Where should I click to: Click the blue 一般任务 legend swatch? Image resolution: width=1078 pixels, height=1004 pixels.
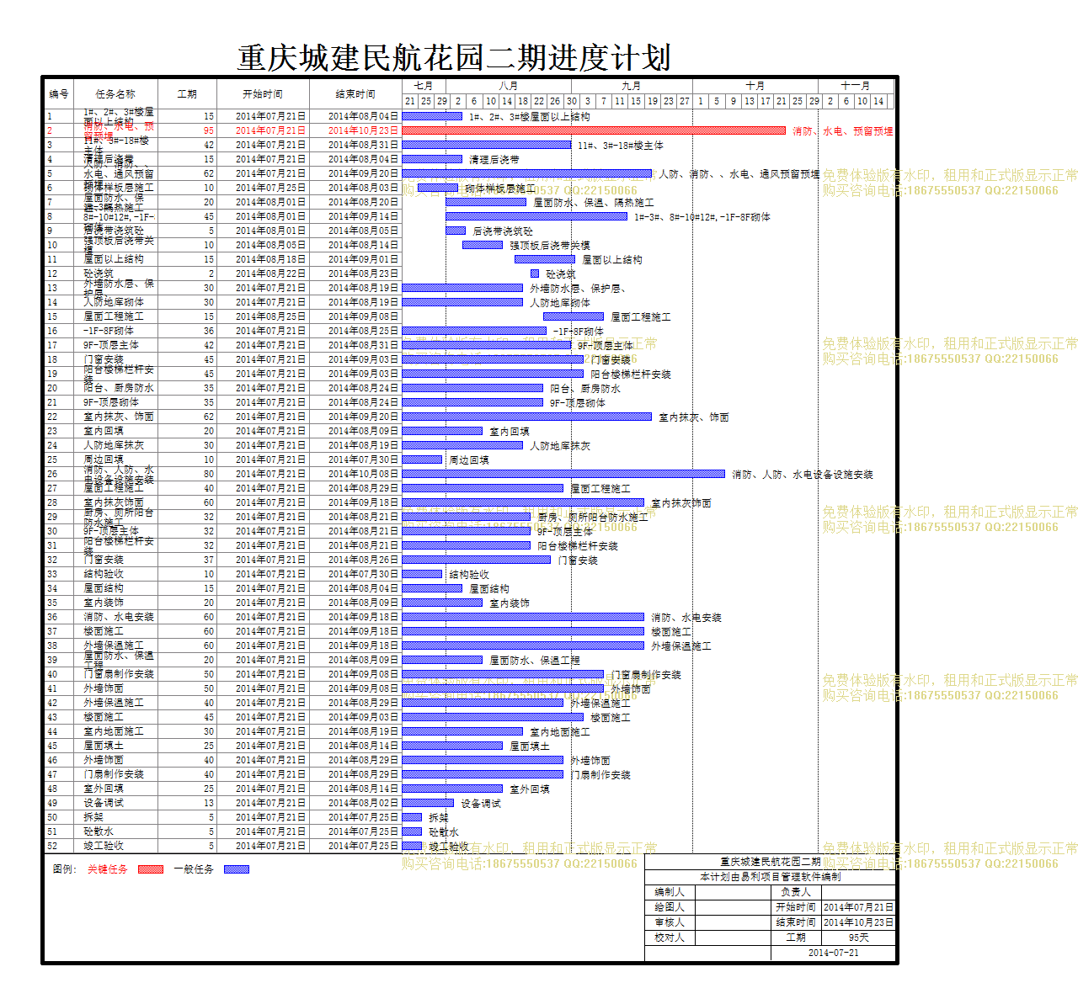pos(237,869)
